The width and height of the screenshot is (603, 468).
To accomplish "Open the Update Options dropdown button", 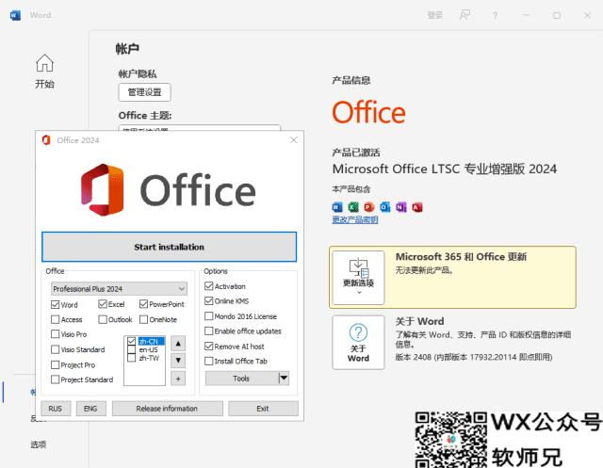I will click(358, 278).
